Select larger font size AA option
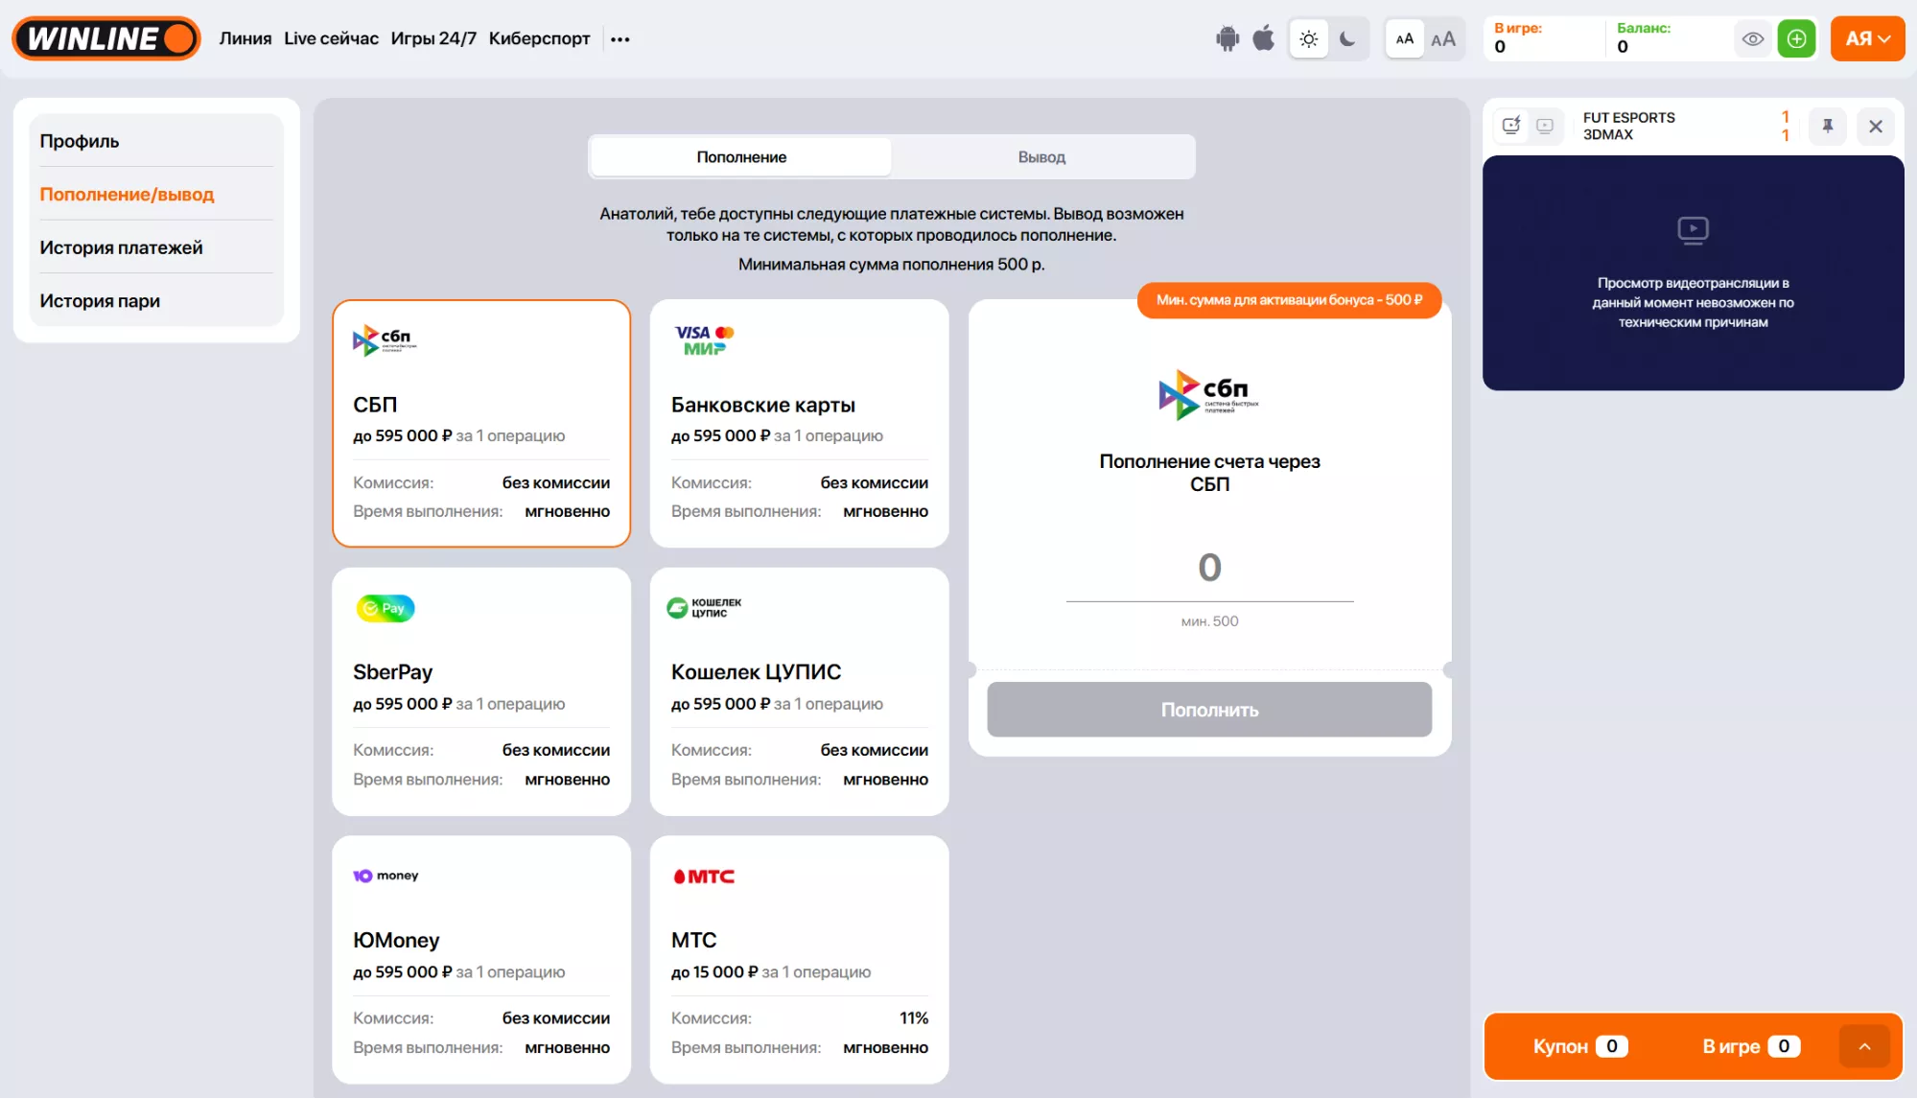 [1442, 39]
